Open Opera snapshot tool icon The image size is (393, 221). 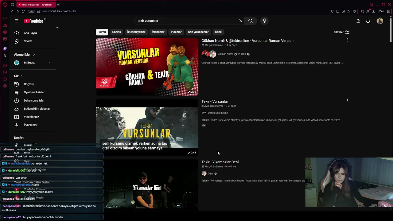pyautogui.click(x=338, y=11)
